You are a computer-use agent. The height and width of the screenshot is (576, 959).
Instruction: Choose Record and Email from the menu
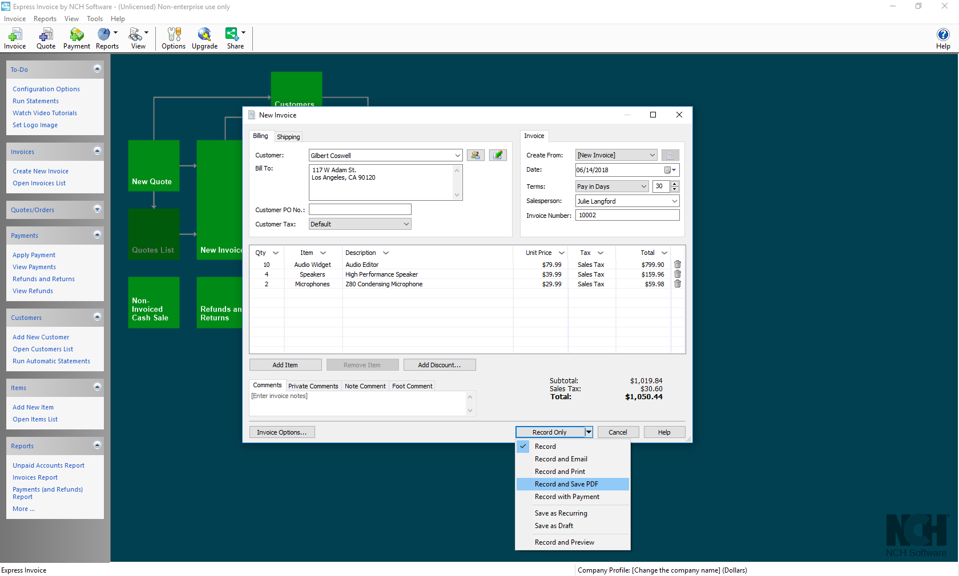[573, 459]
